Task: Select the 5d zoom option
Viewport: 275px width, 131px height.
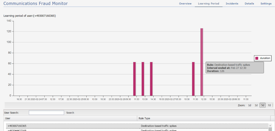Action: tap(263, 105)
